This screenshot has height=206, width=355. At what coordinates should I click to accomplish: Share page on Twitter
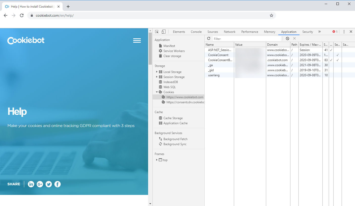pos(49,184)
